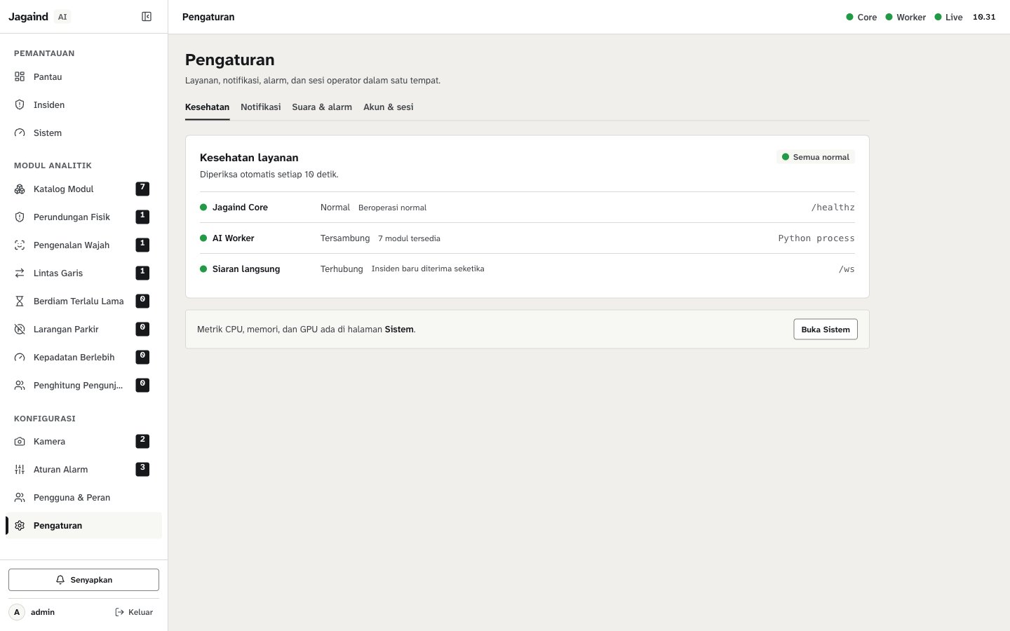Click the Semua normal status badge
Image resolution: width=1010 pixels, height=631 pixels.
pyautogui.click(x=816, y=157)
